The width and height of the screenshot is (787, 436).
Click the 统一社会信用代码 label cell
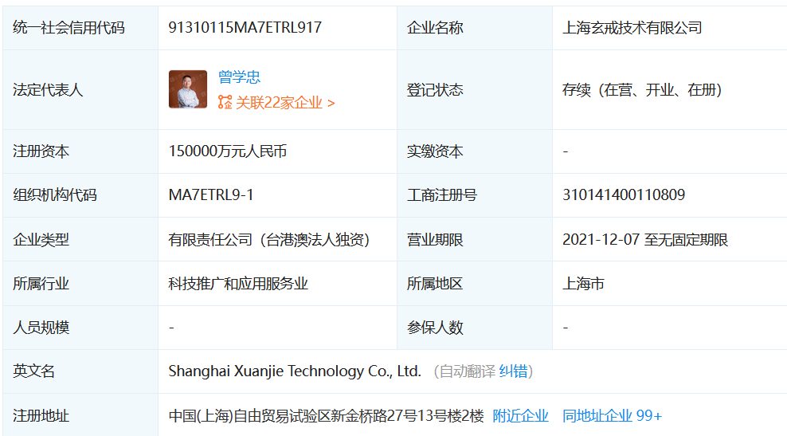[x=80, y=28]
